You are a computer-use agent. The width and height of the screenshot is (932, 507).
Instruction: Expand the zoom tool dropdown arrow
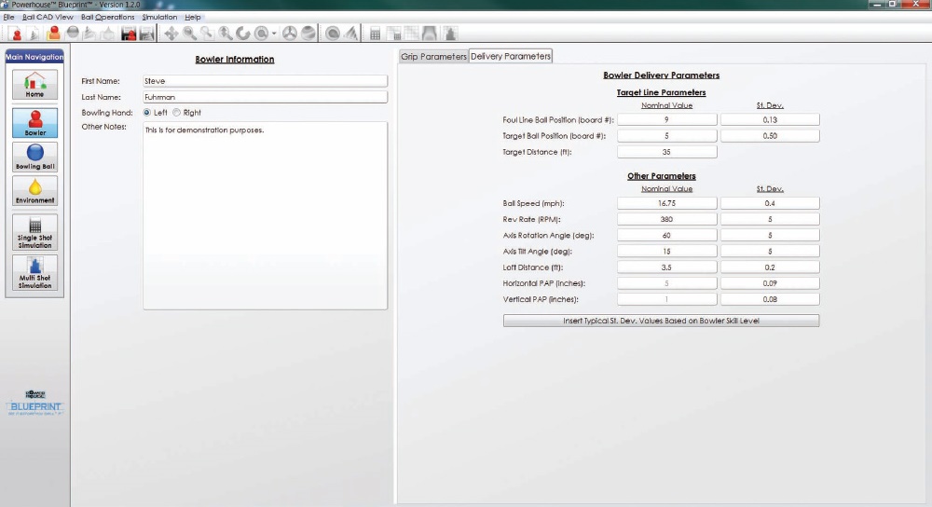click(274, 34)
